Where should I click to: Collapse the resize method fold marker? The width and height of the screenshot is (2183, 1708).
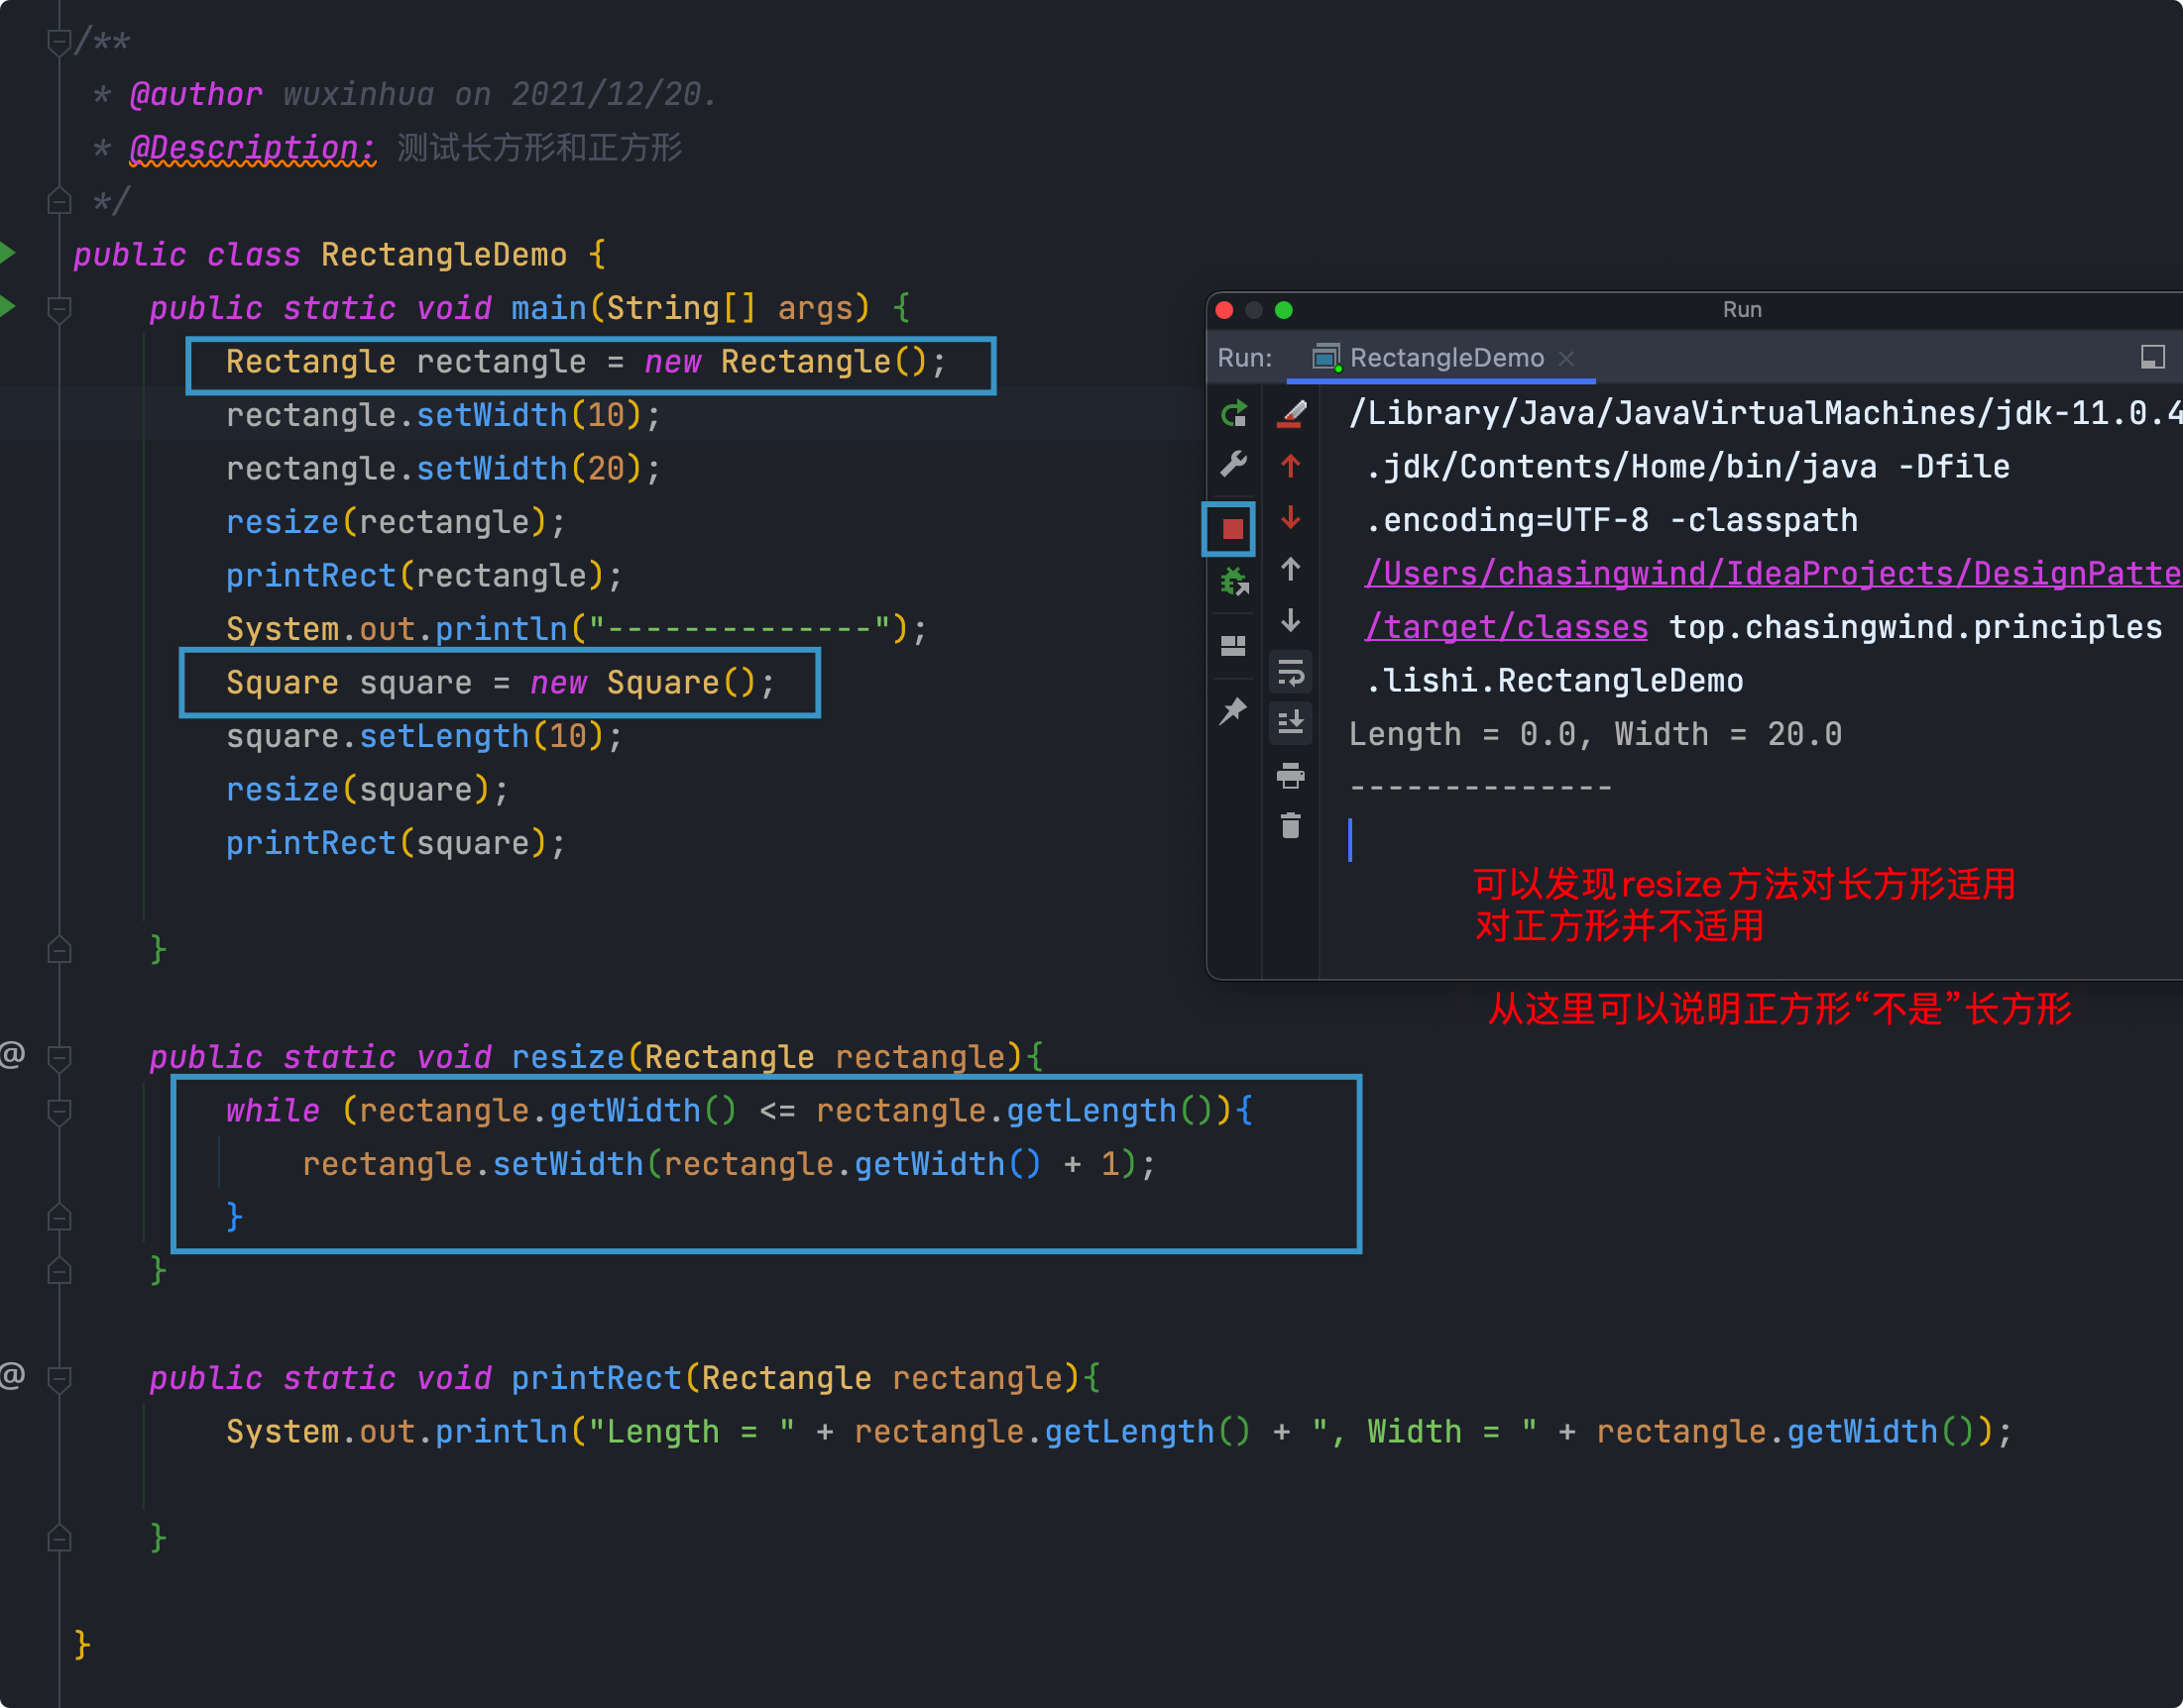pos(59,1057)
